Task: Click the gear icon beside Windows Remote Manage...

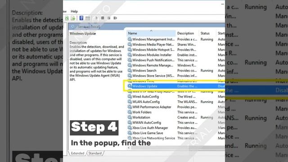Action: pos(130,65)
